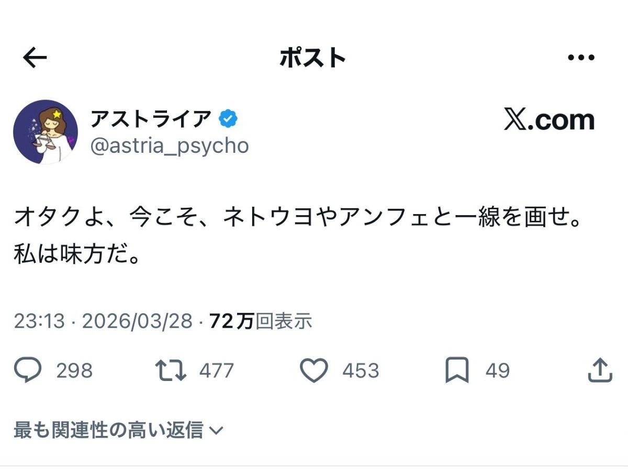
Task: Open the three-dot more options menu
Action: [581, 58]
